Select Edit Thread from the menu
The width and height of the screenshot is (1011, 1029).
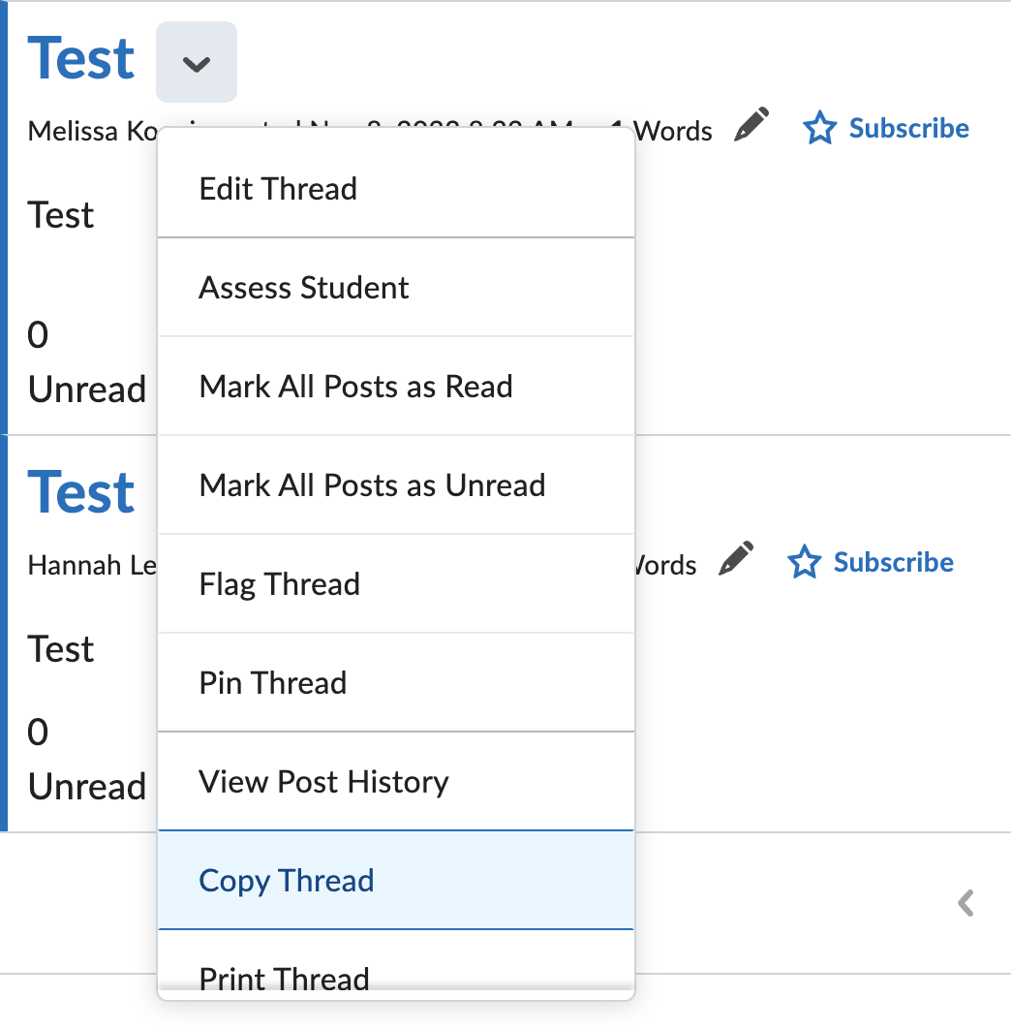pos(278,188)
